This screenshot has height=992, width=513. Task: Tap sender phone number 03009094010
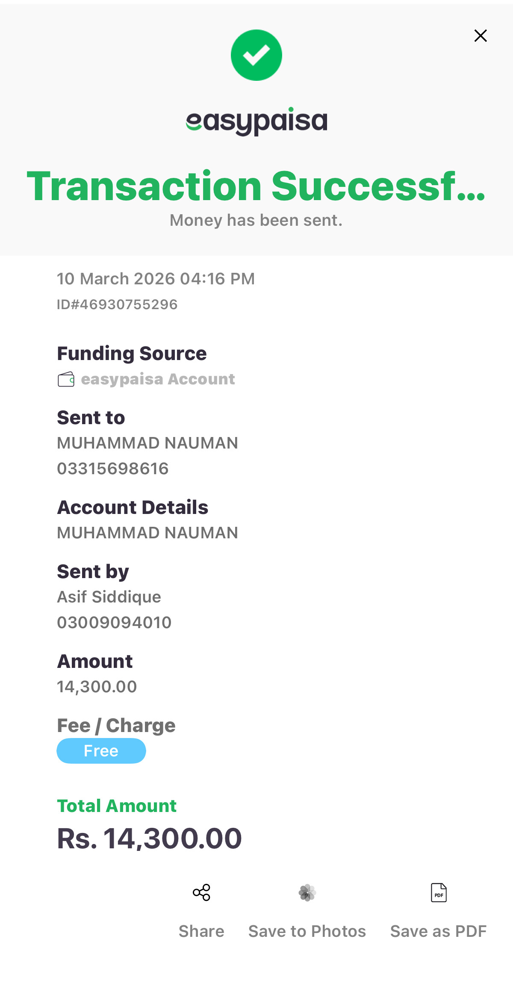pyautogui.click(x=114, y=623)
